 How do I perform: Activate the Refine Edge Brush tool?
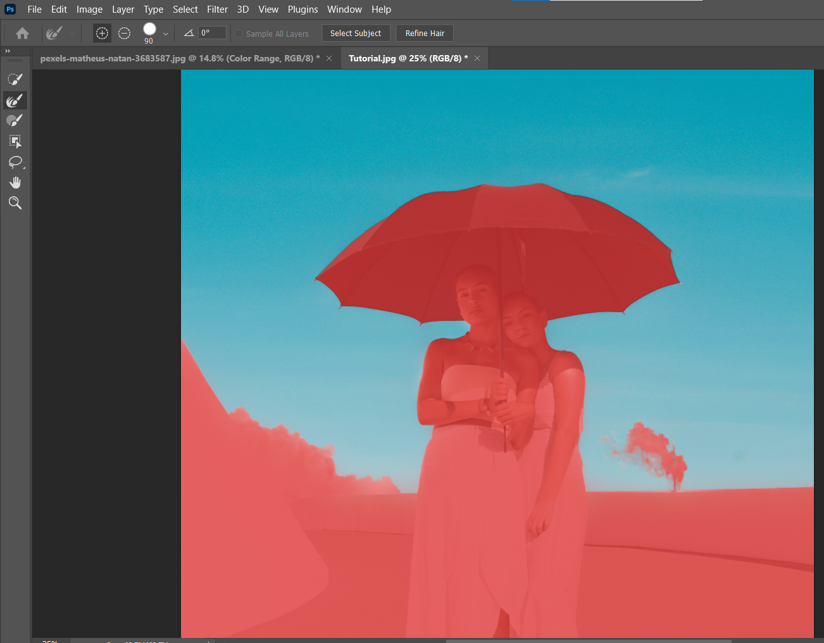click(14, 99)
